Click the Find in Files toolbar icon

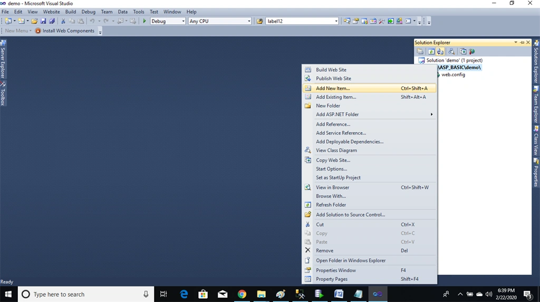coord(259,21)
